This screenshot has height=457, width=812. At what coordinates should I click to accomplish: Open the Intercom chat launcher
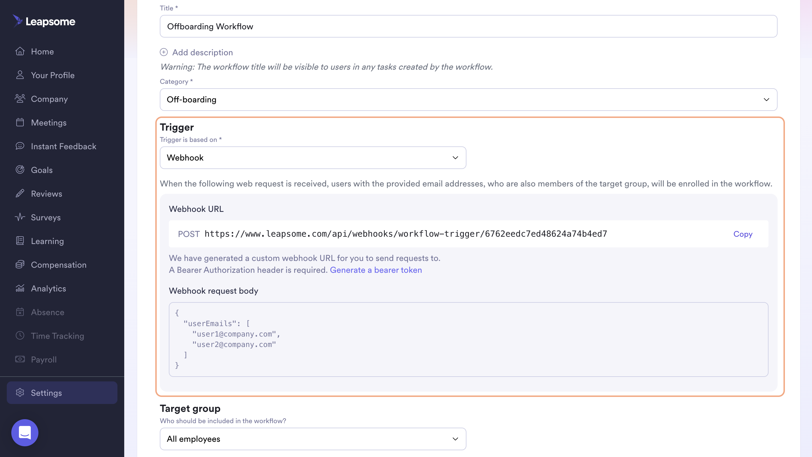25,432
